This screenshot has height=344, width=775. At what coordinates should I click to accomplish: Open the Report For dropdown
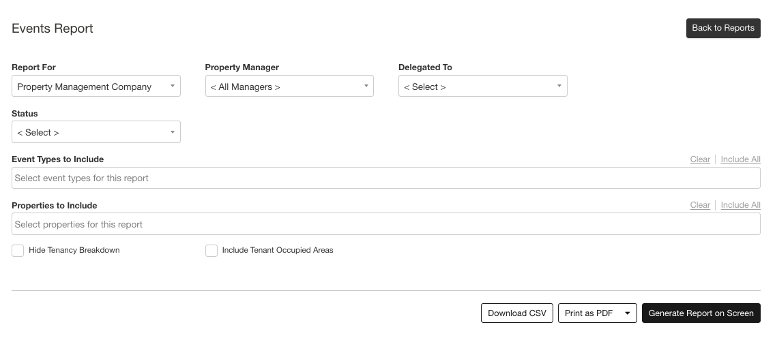click(x=96, y=87)
